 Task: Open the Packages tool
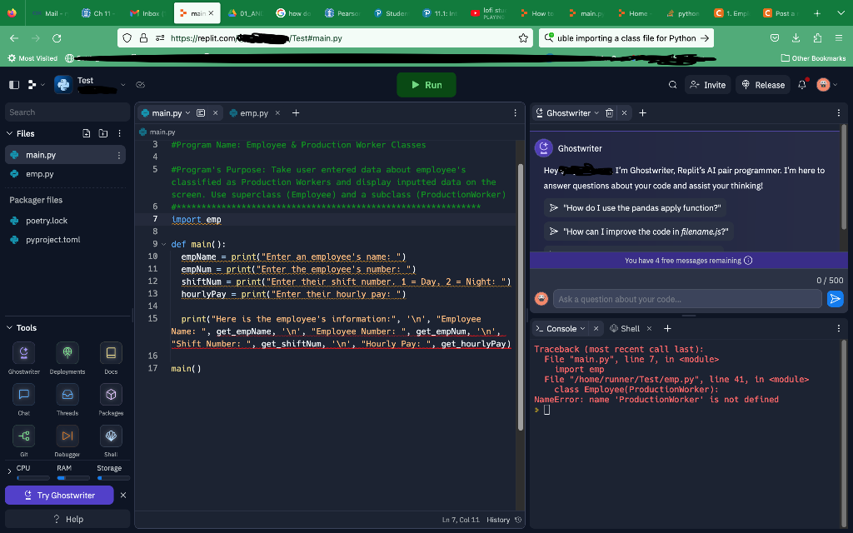(x=111, y=394)
